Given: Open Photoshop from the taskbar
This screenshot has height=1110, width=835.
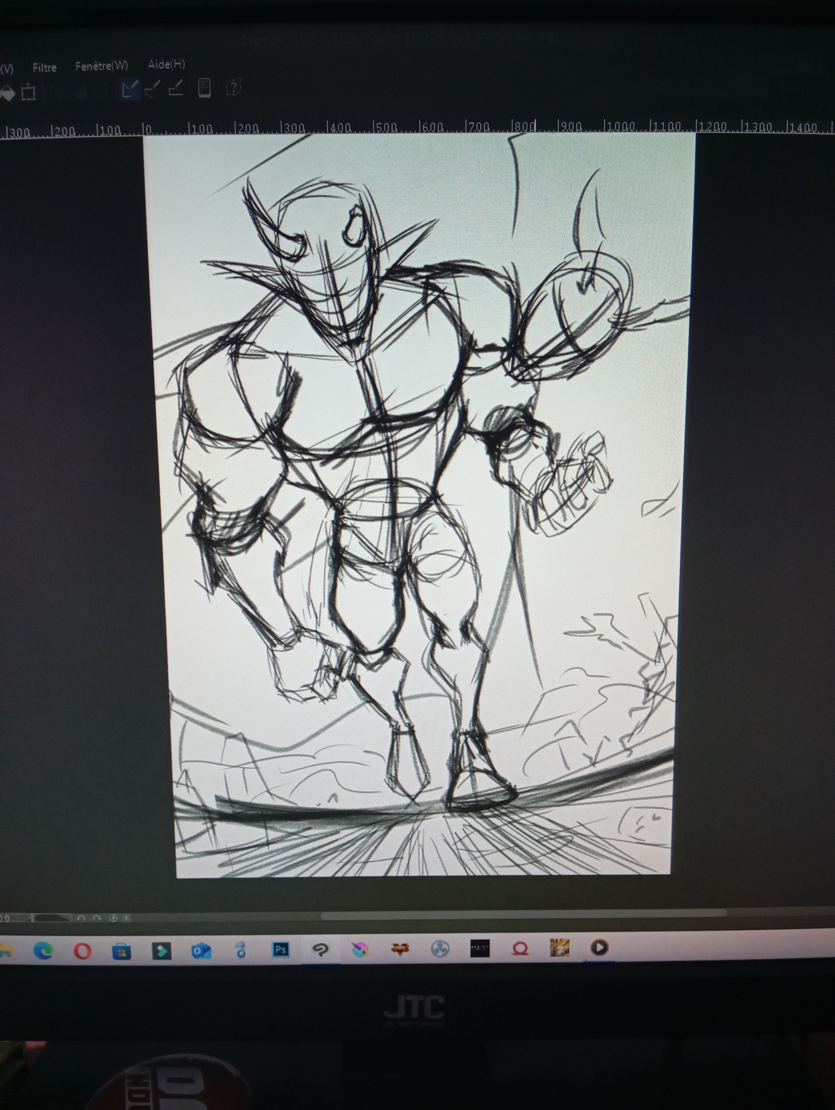Looking at the screenshot, I should pyautogui.click(x=281, y=950).
